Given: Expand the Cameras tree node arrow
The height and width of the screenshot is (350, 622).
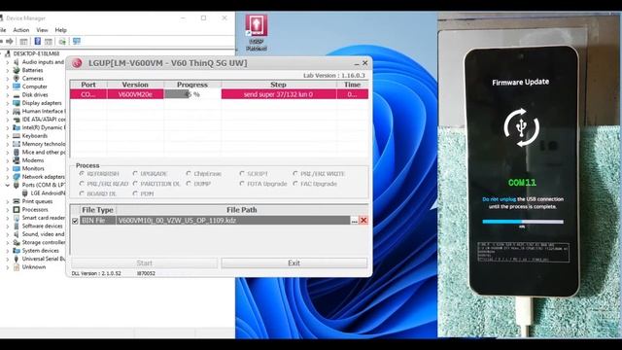Looking at the screenshot, I should click(x=7, y=79).
